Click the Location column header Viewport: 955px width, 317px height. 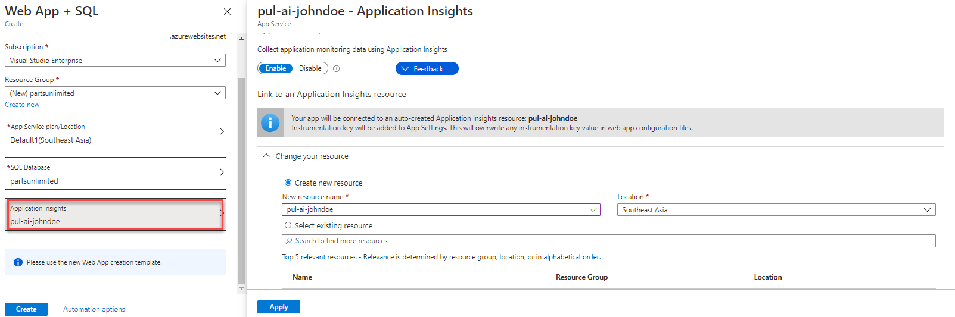pyautogui.click(x=767, y=277)
